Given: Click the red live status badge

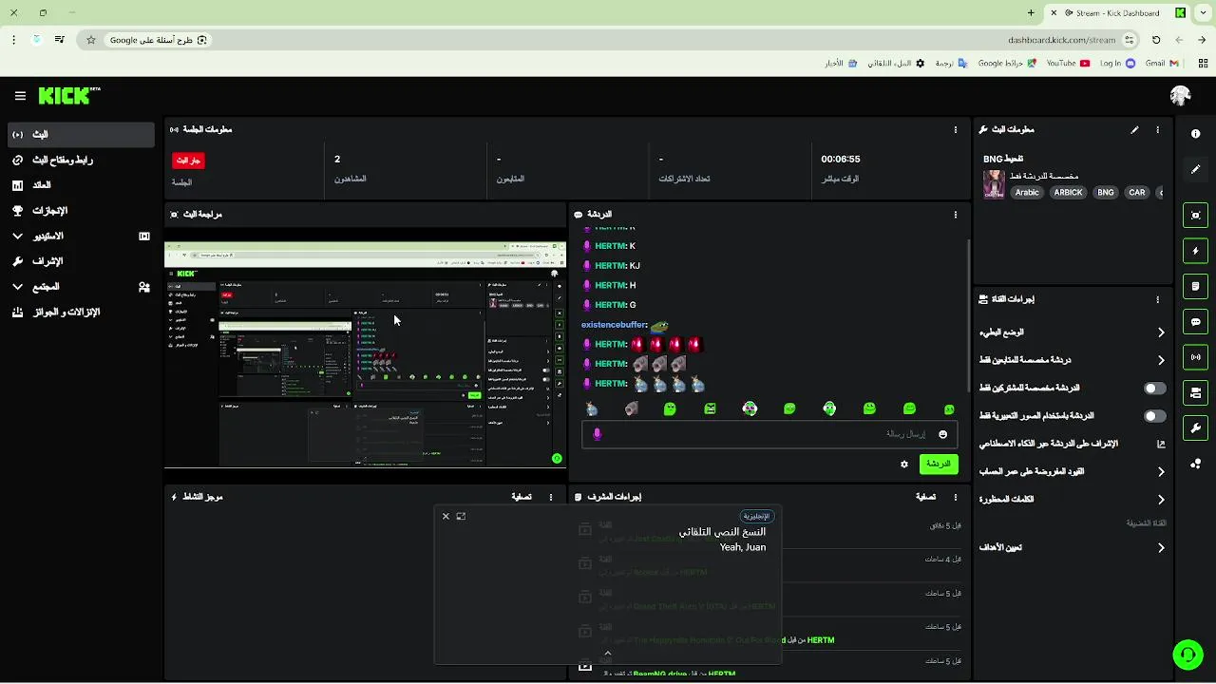Looking at the screenshot, I should point(188,161).
